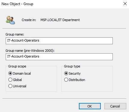Click the IT-Account-Operators text in the first field
The width and height of the screenshot is (129, 112).
(23, 40)
